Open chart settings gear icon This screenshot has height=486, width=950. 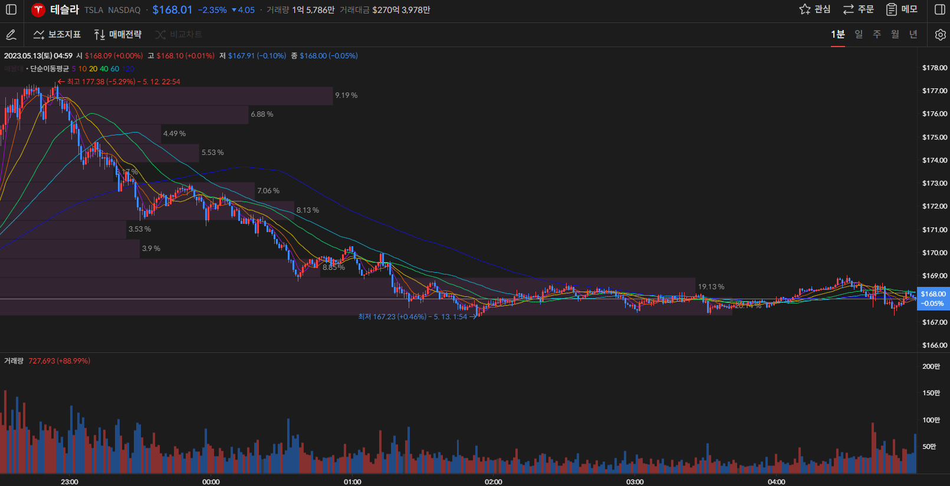pyautogui.click(x=941, y=35)
